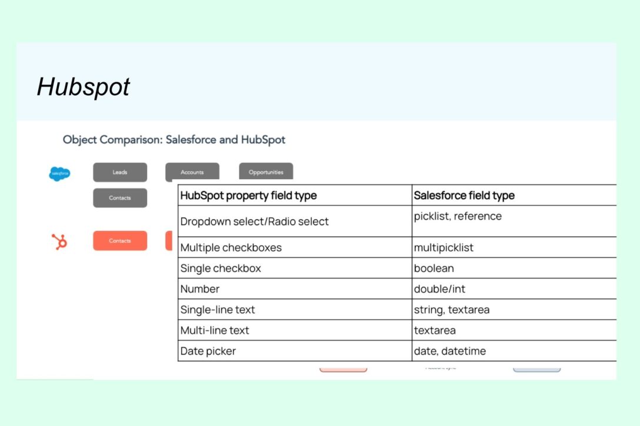
Task: Select the 'Single-line text' cell
Action: [x=295, y=310]
